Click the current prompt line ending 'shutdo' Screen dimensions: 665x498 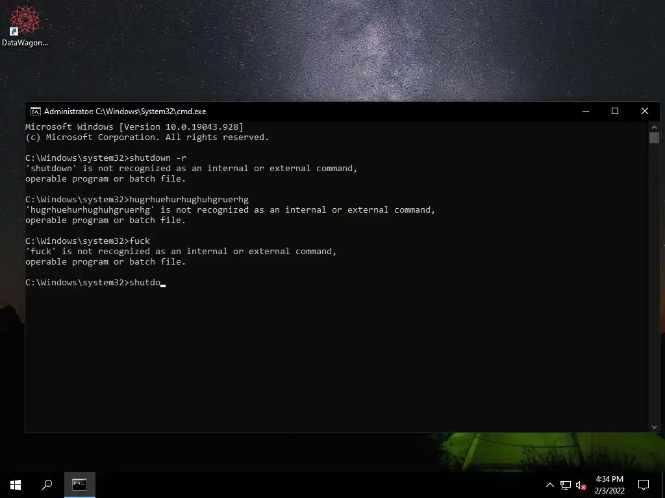[x=95, y=283]
